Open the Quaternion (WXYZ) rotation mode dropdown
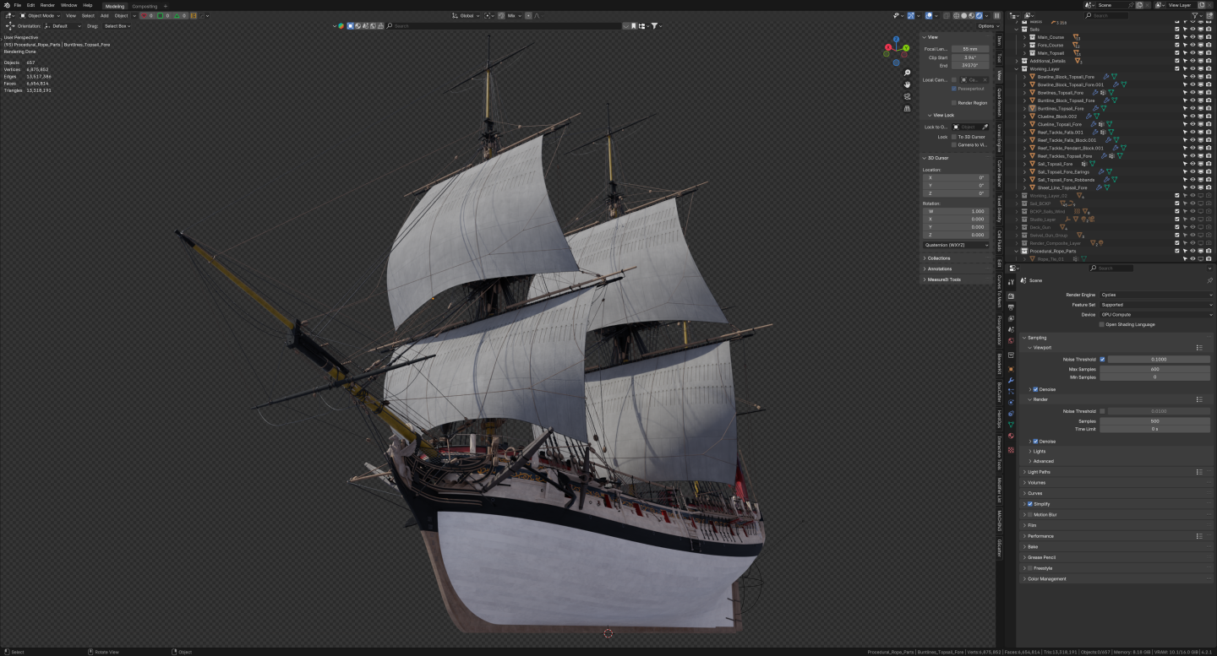This screenshot has height=656, width=1217. 957,245
